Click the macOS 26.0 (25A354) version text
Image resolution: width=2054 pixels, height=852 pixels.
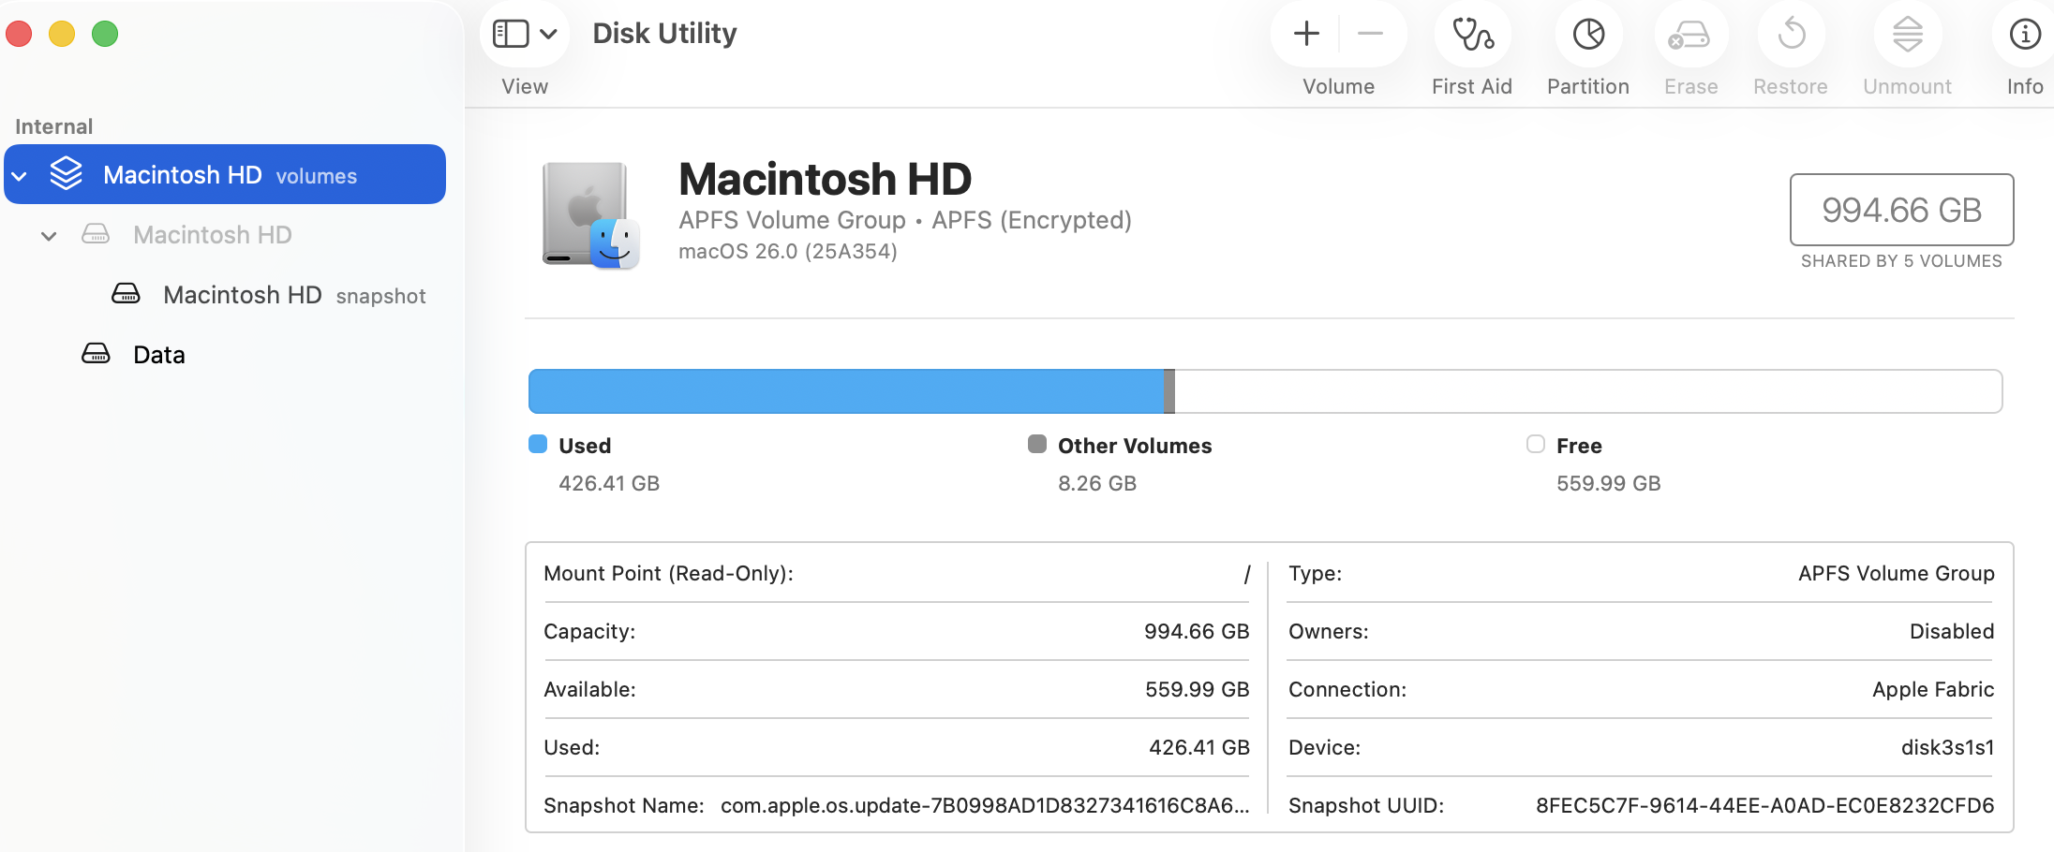[788, 251]
